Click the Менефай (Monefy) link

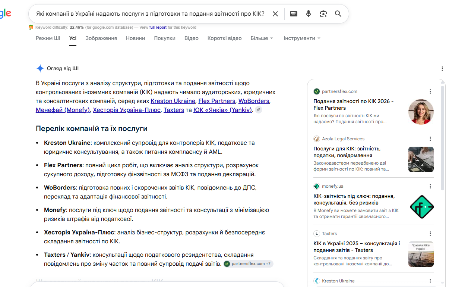coord(63,110)
